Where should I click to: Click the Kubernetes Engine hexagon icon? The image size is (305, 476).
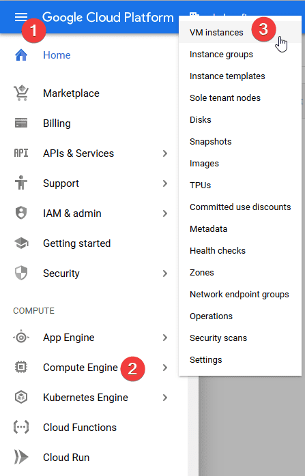pos(21,398)
